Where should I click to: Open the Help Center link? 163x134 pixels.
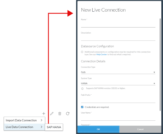click(102, 54)
